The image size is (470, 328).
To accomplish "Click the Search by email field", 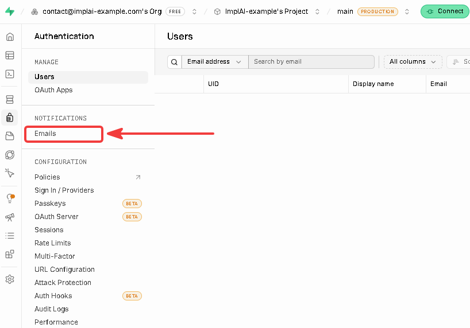I will click(311, 62).
